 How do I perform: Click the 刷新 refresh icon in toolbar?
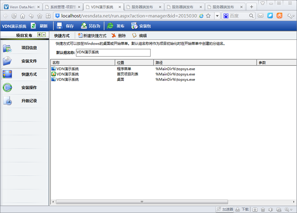34,26
